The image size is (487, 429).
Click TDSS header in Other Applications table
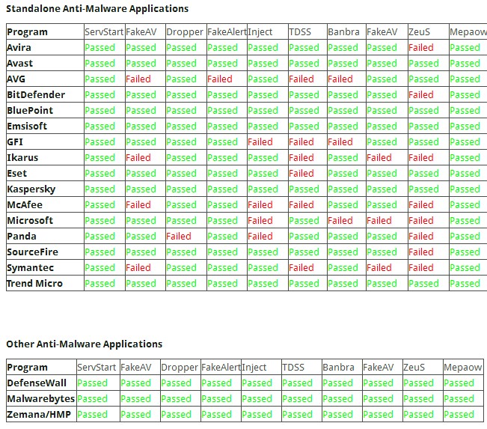293,367
